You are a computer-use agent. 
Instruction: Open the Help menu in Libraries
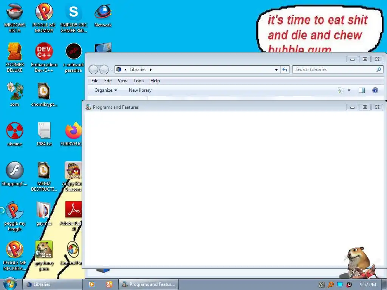click(x=155, y=81)
